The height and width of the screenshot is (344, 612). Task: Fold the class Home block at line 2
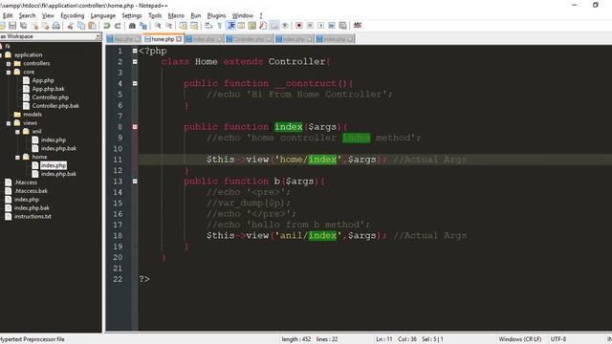point(135,61)
